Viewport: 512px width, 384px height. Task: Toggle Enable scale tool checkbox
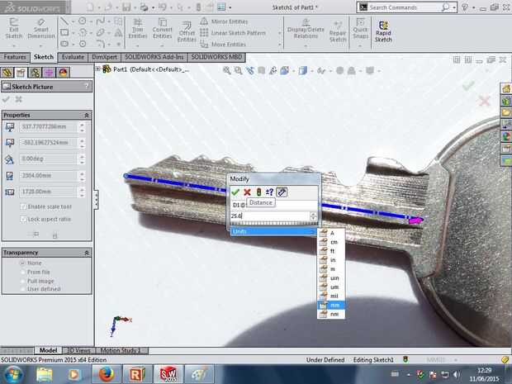23,206
